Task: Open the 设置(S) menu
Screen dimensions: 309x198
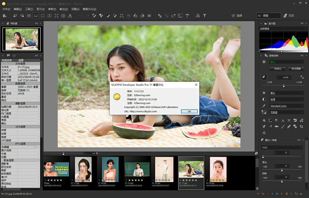Action: [75, 9]
